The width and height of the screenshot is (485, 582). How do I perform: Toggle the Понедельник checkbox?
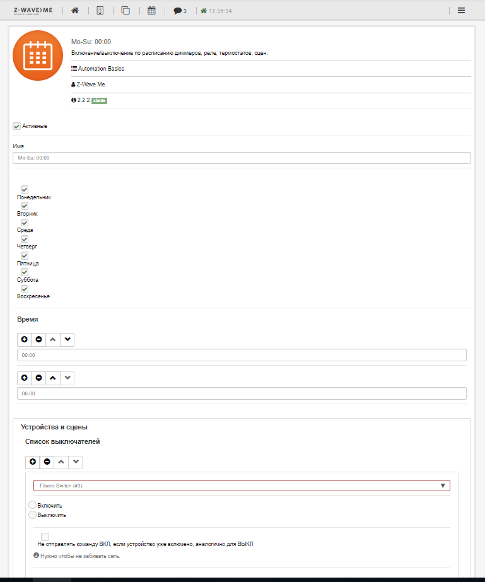25,189
